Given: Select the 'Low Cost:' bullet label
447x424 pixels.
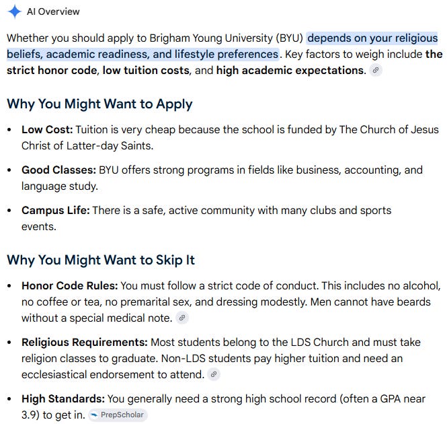Looking at the screenshot, I should (47, 130).
